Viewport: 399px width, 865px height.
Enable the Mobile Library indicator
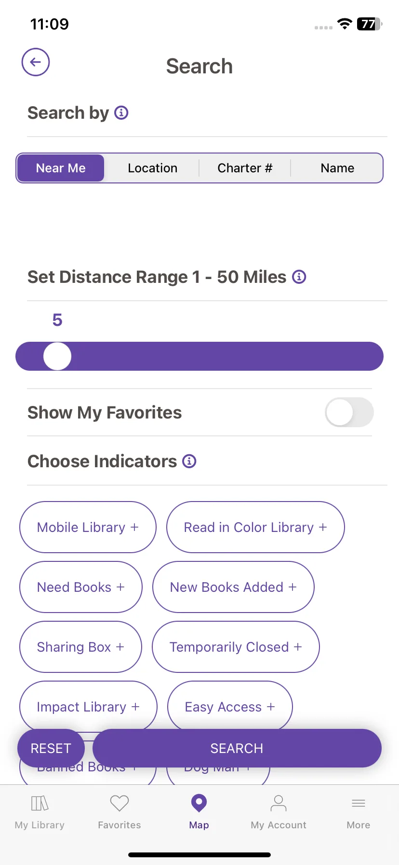click(x=88, y=527)
